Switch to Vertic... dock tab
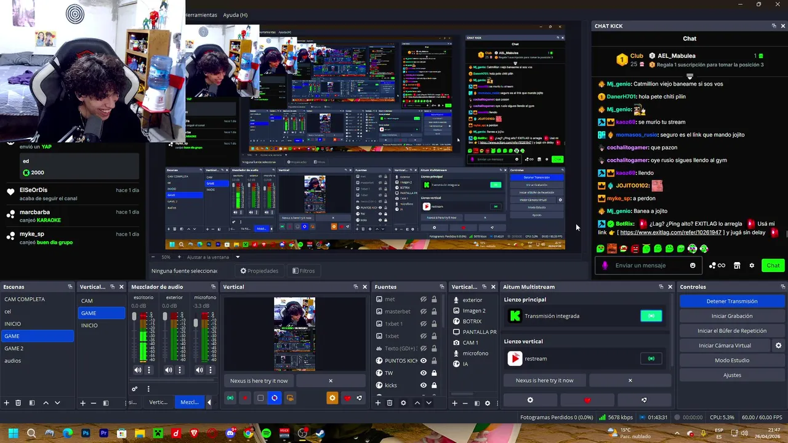 point(158,402)
